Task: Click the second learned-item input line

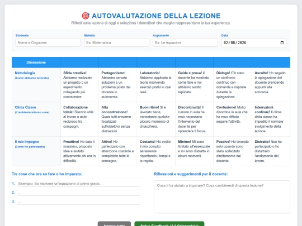Action: 79,193
